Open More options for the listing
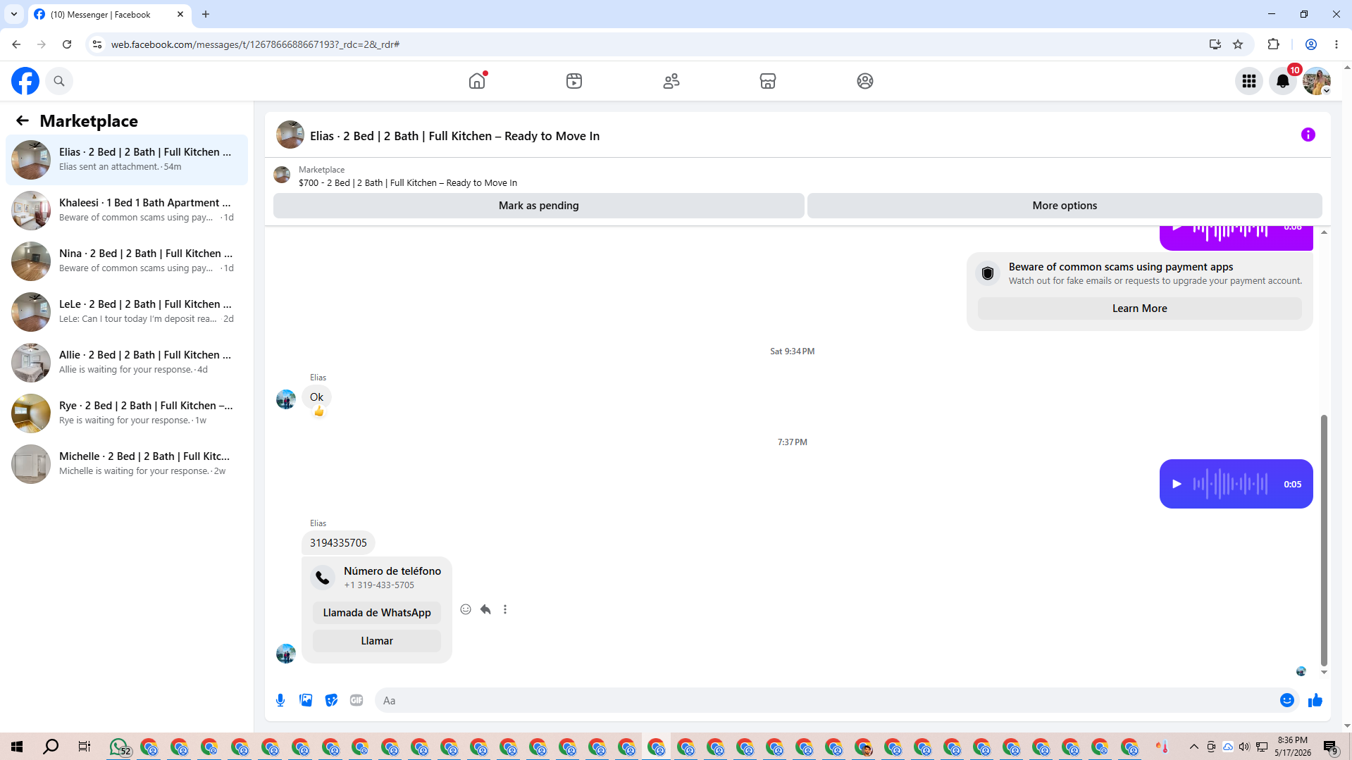 (x=1065, y=206)
